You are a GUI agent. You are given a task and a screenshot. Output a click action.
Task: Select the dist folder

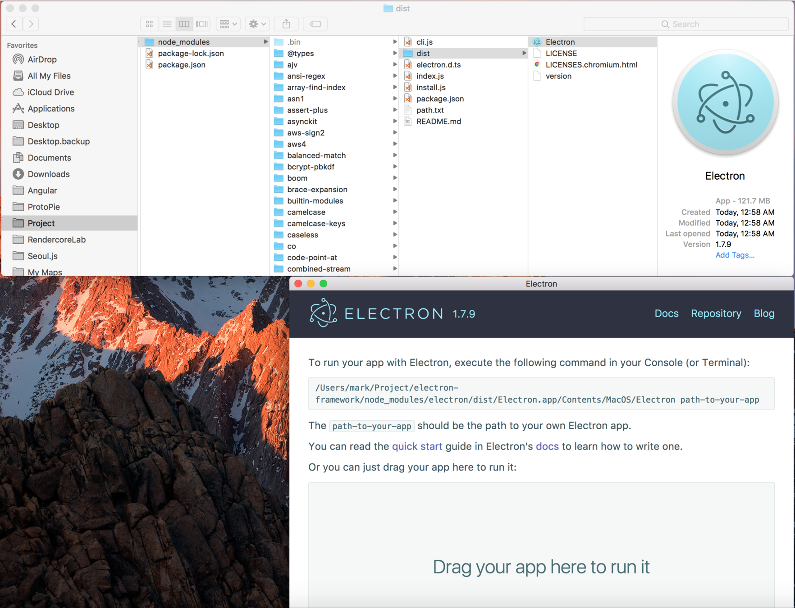(464, 53)
